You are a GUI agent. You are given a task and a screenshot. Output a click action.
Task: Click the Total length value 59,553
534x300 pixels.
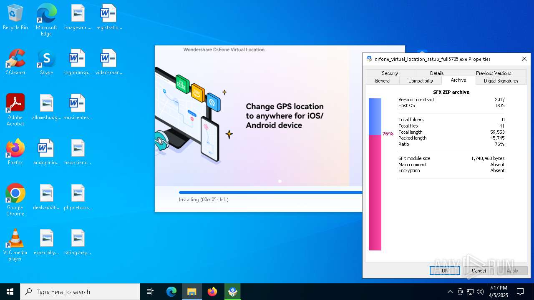pos(497,132)
